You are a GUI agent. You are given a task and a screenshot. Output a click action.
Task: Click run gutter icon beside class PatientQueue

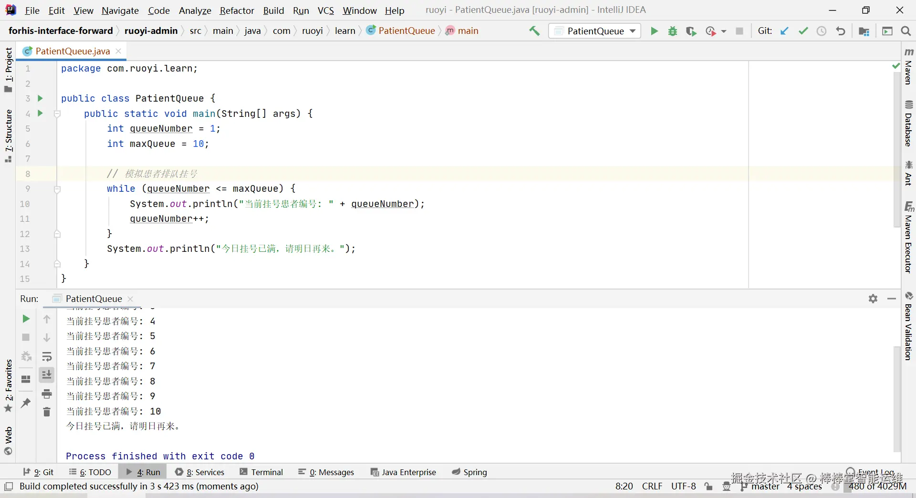pyautogui.click(x=41, y=98)
